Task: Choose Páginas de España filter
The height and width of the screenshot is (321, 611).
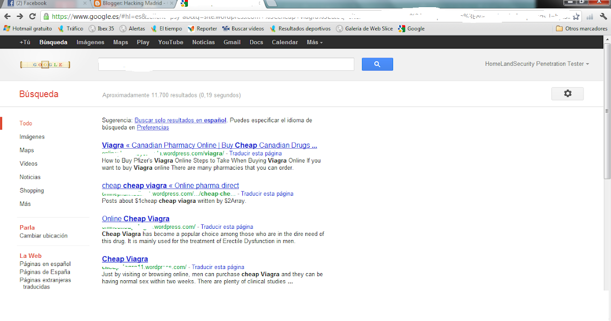Action: (x=45, y=272)
